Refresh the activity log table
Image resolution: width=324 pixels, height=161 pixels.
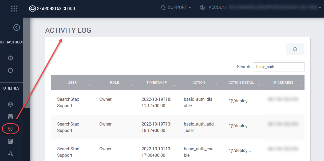[x=295, y=49]
